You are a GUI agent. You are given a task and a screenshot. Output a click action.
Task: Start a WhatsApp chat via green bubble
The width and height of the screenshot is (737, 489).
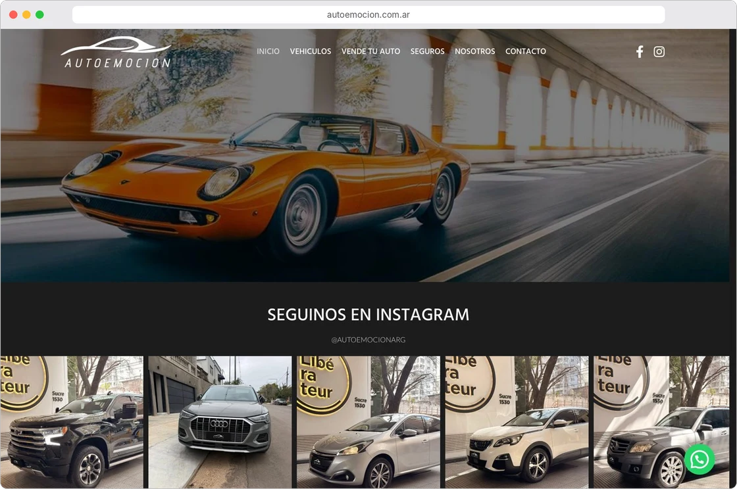tap(699, 459)
